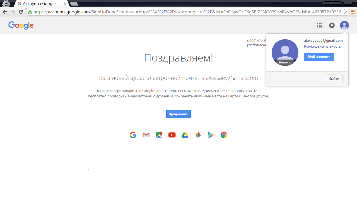Click the browser forward arrow

pyautogui.click(x=13, y=12)
